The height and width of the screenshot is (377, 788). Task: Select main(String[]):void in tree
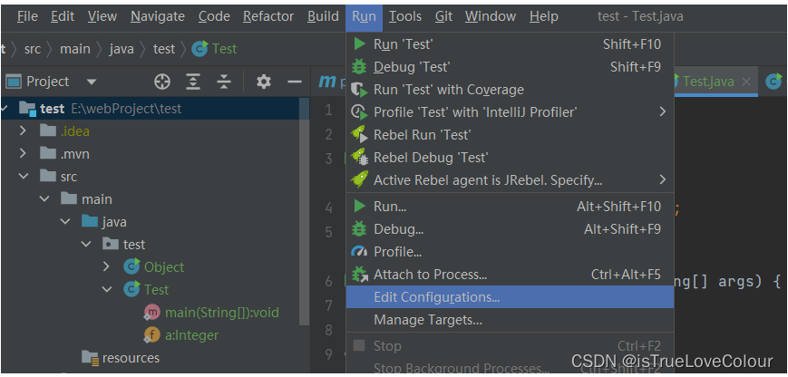pyautogui.click(x=222, y=313)
